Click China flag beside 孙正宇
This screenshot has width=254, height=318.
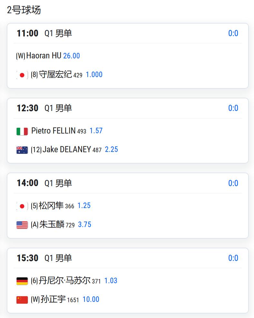pyautogui.click(x=22, y=300)
